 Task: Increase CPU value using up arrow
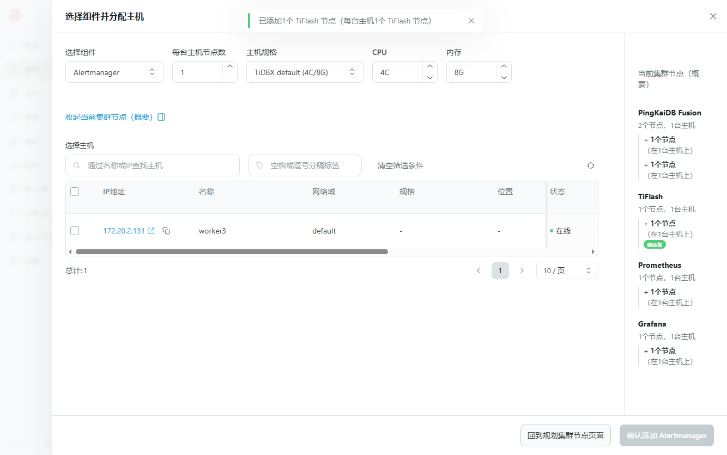coord(429,66)
